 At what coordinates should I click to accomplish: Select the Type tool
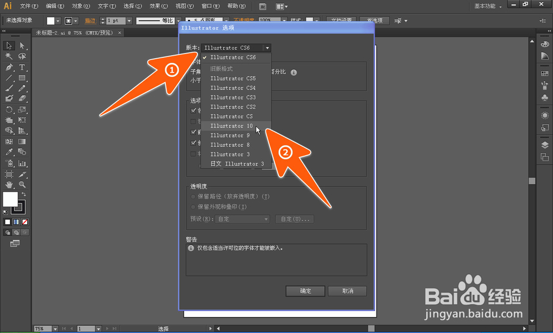(22, 67)
